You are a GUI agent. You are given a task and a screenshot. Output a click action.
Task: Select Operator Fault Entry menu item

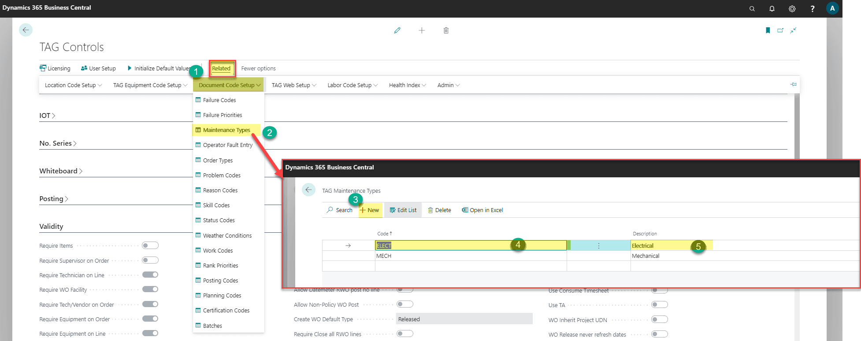(228, 145)
